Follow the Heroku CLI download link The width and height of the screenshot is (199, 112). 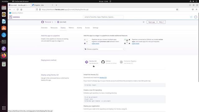(103, 77)
